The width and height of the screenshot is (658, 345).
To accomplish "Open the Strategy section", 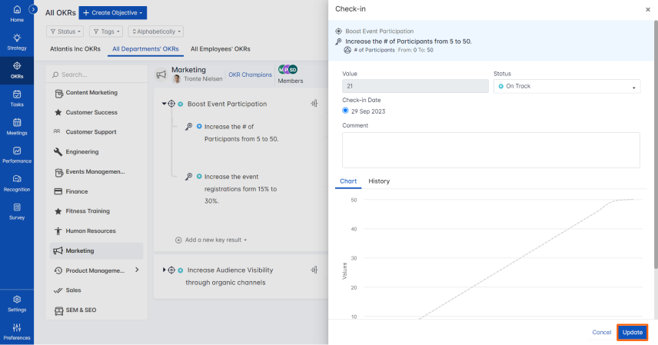I will tap(17, 42).
